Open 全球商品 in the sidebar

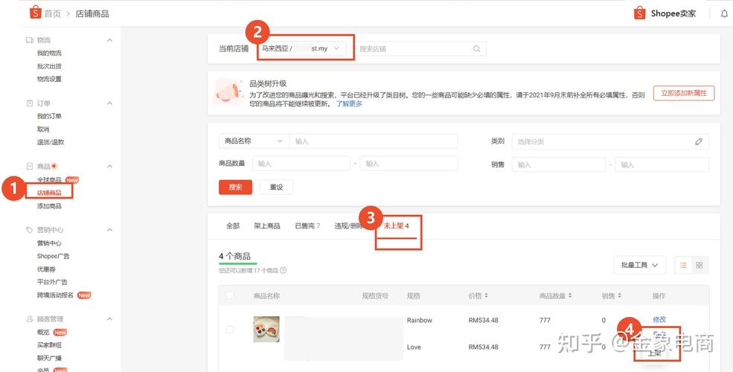[49, 180]
